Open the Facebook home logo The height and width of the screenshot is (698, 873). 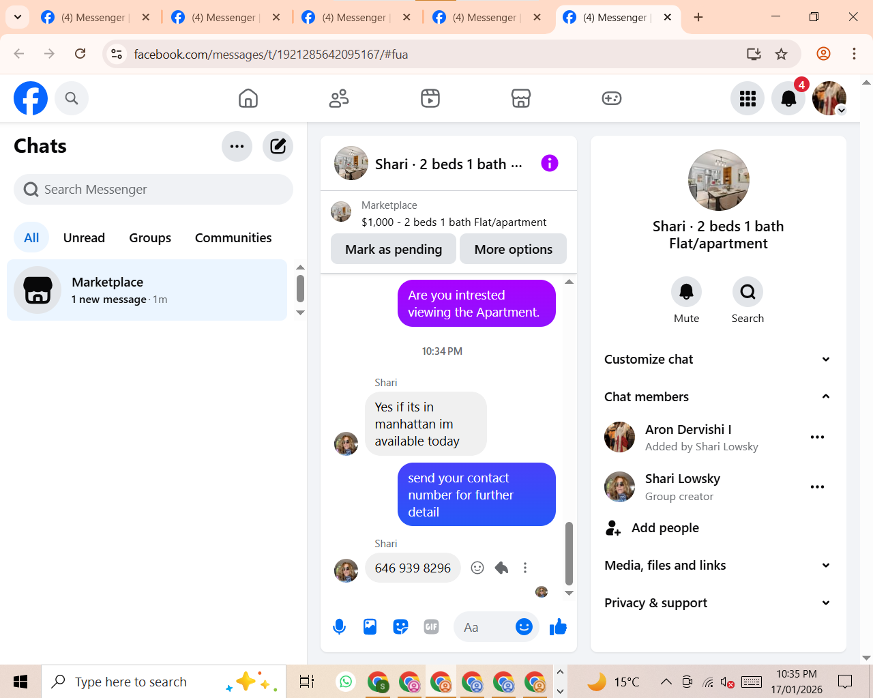[31, 98]
